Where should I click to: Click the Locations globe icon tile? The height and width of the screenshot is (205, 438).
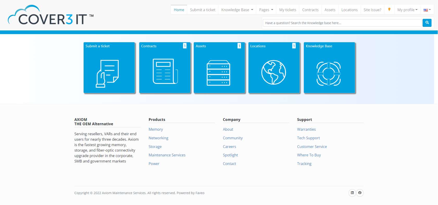pyautogui.click(x=274, y=72)
